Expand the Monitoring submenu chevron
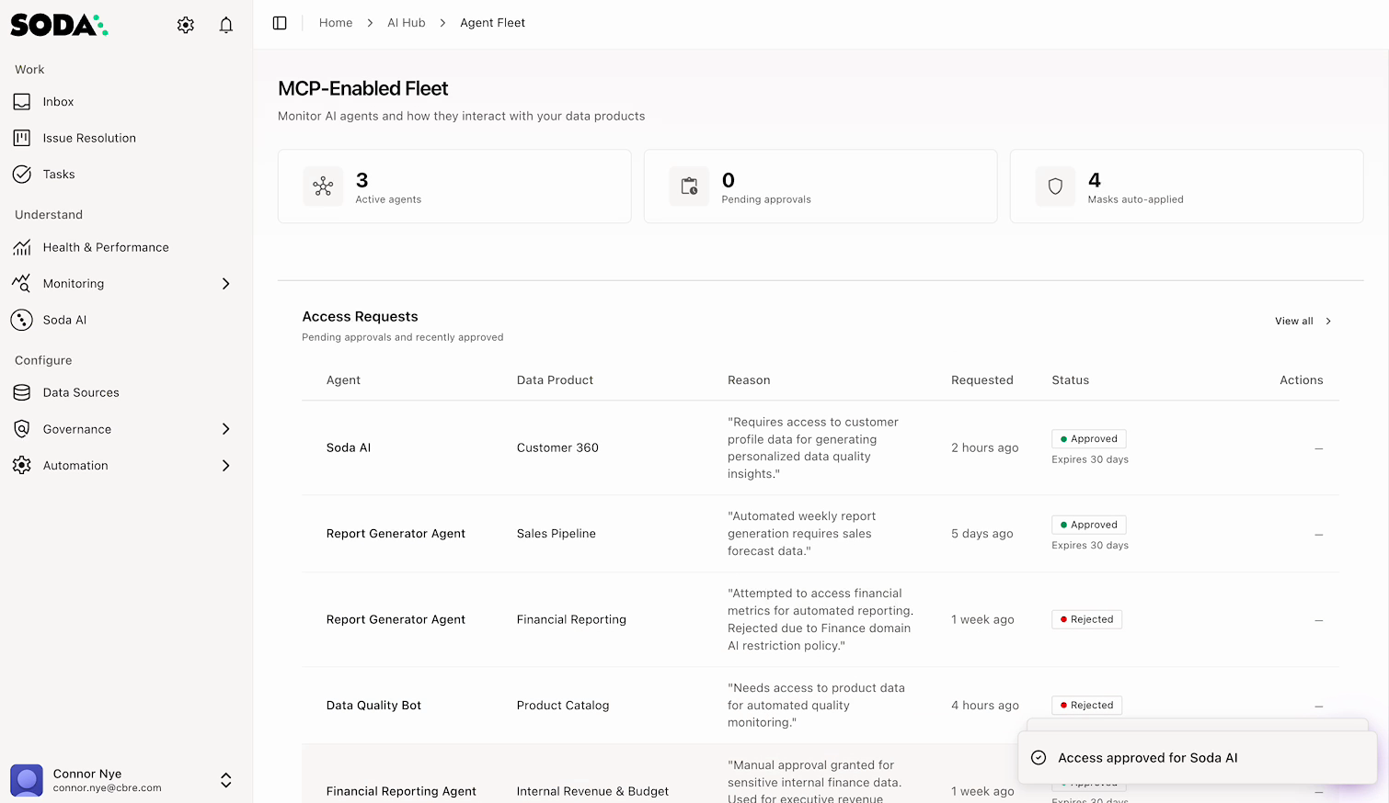 click(x=226, y=284)
